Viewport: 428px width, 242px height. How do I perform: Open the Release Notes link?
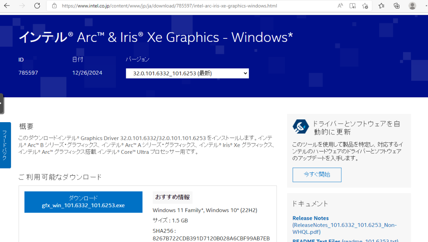[x=310, y=218]
